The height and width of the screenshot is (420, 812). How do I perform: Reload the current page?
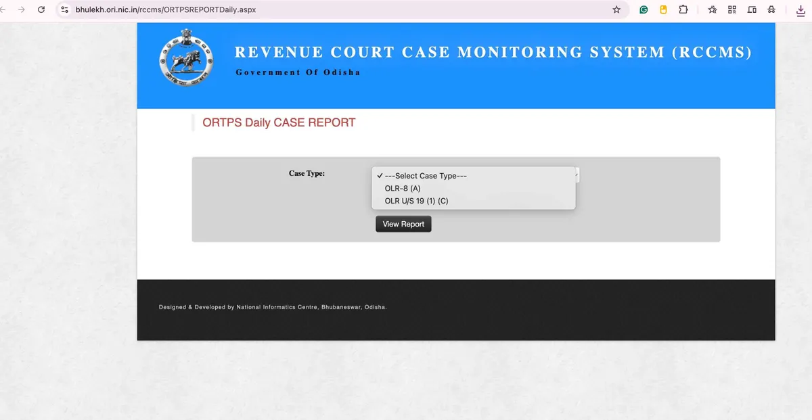(x=42, y=9)
